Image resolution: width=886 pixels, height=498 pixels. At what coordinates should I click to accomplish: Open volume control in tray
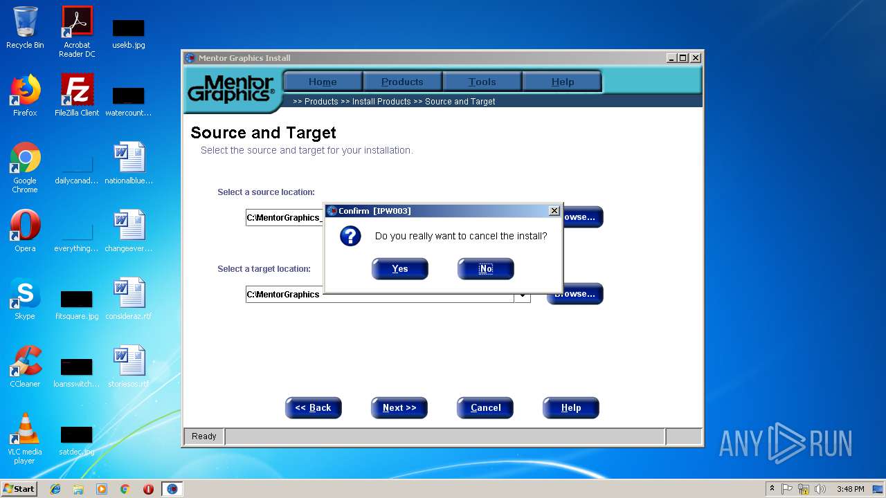pos(820,489)
